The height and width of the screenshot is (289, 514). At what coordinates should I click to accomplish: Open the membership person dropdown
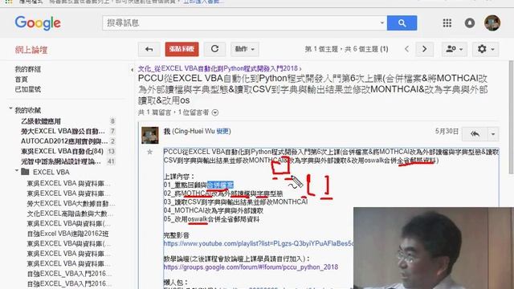(455, 49)
